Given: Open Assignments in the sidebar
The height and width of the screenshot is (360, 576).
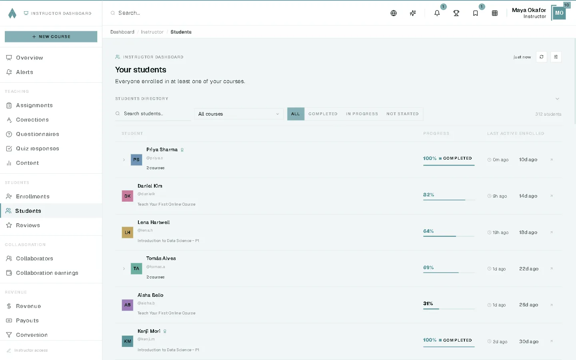Looking at the screenshot, I should [51, 105].
